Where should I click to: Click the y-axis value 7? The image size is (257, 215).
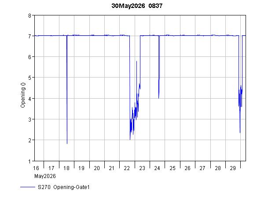coord(29,36)
